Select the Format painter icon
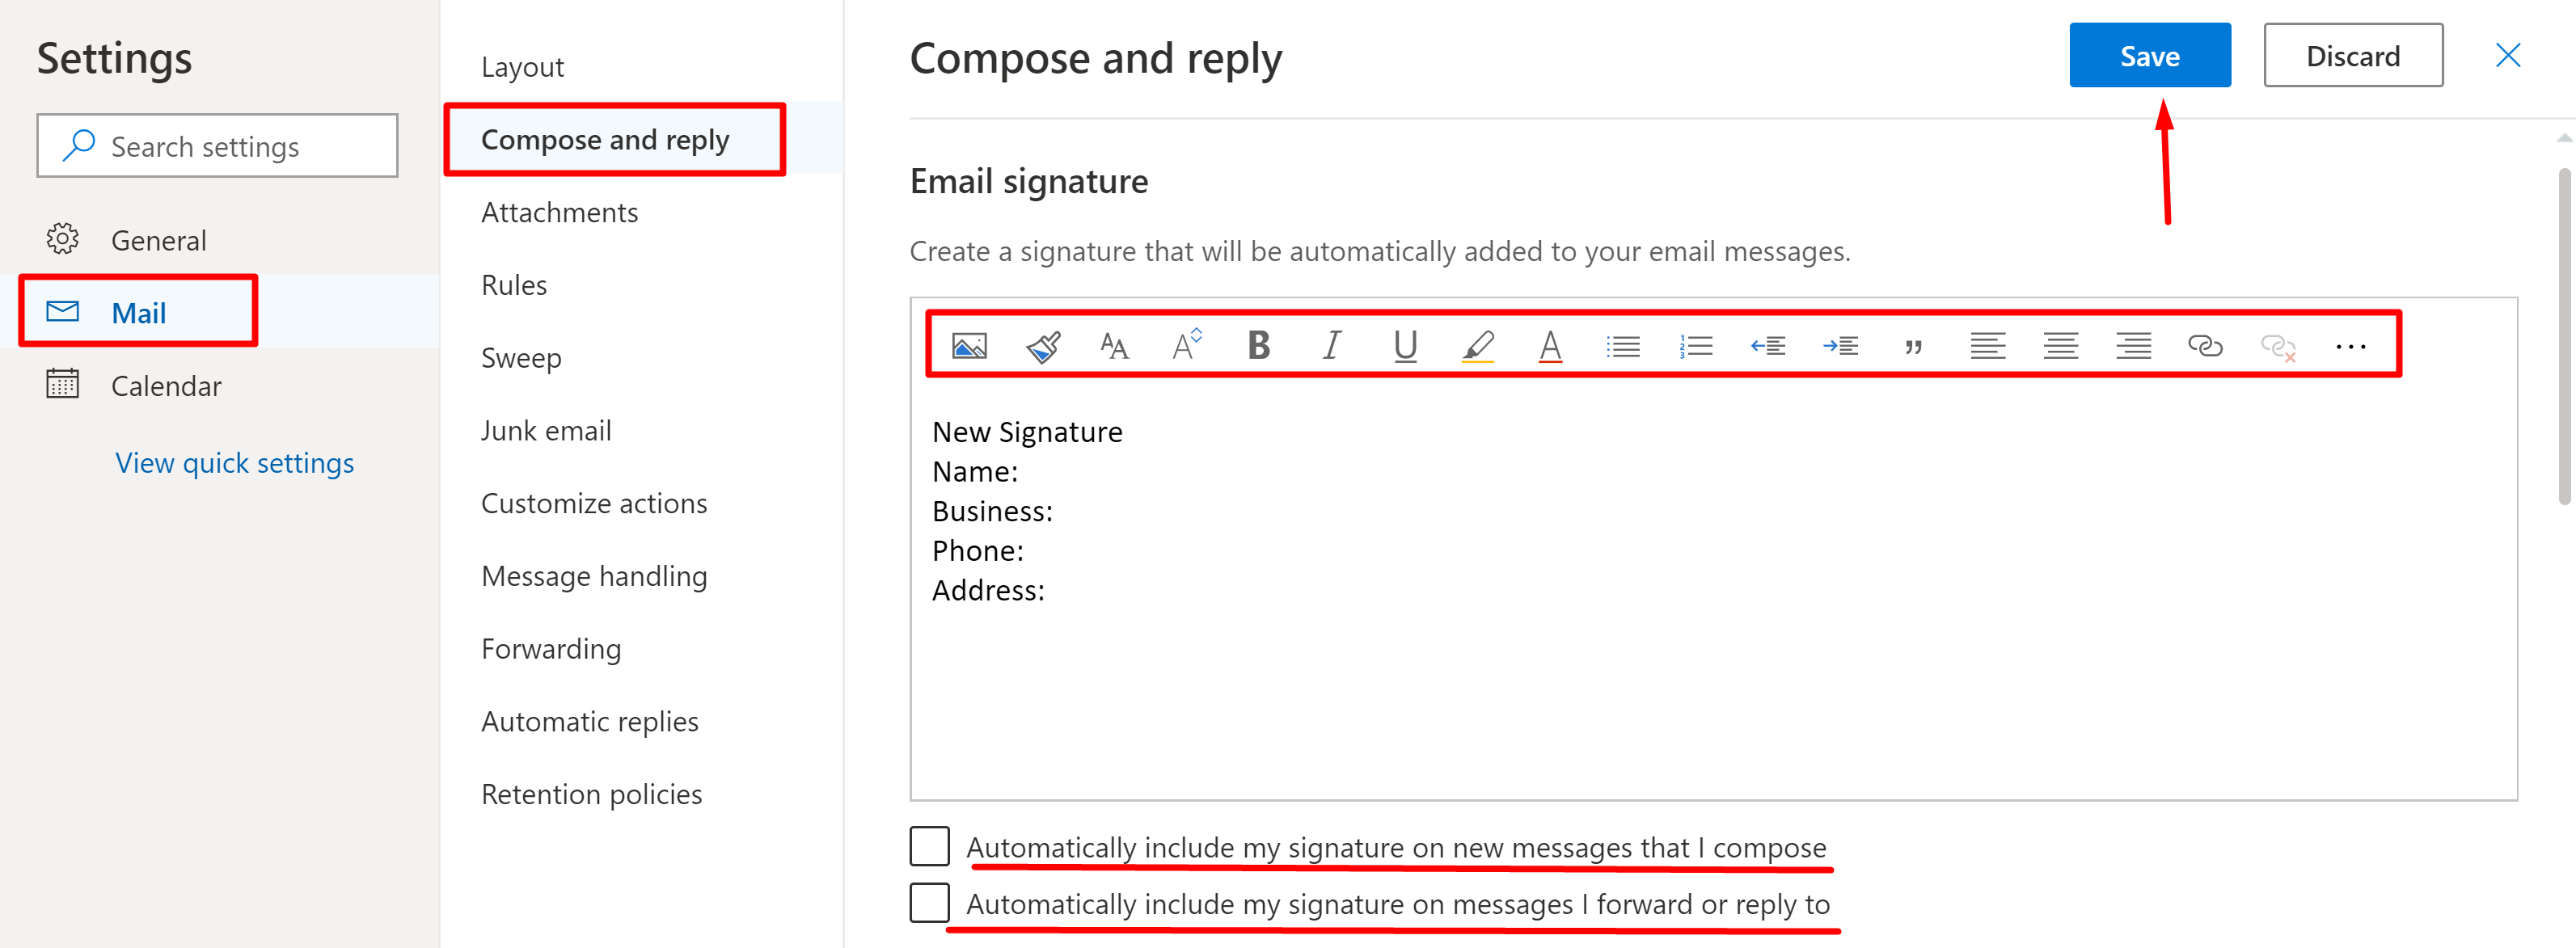 coord(1041,343)
